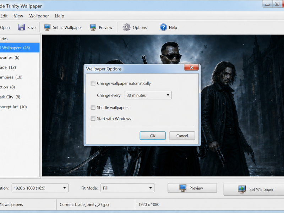Select the All Wallpapers (48) category
Screen dimensions: 284x213
point(20,48)
